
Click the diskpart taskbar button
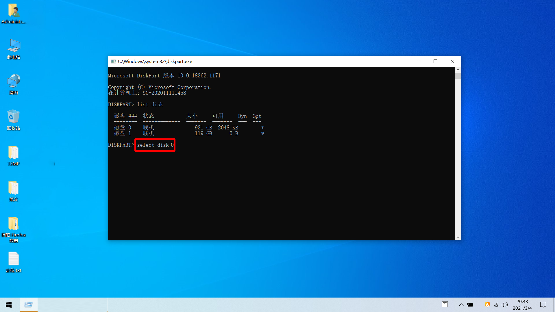click(x=29, y=305)
